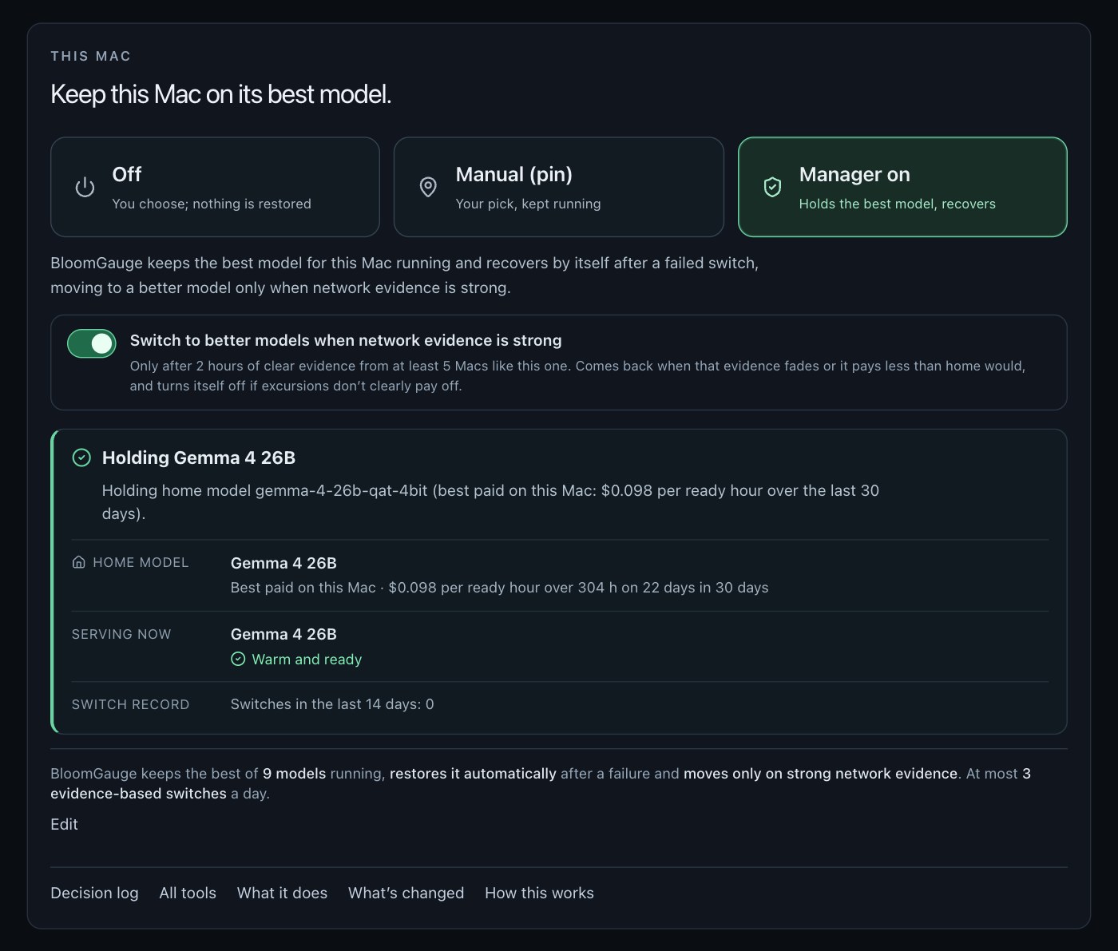
Task: Click 'restores it automatically' bold text
Action: pyautogui.click(x=473, y=773)
